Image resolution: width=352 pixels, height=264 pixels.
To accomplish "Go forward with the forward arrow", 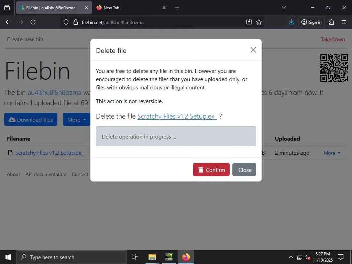I will coord(20,22).
